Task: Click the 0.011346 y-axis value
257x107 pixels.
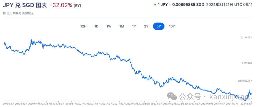Action: [247, 63]
